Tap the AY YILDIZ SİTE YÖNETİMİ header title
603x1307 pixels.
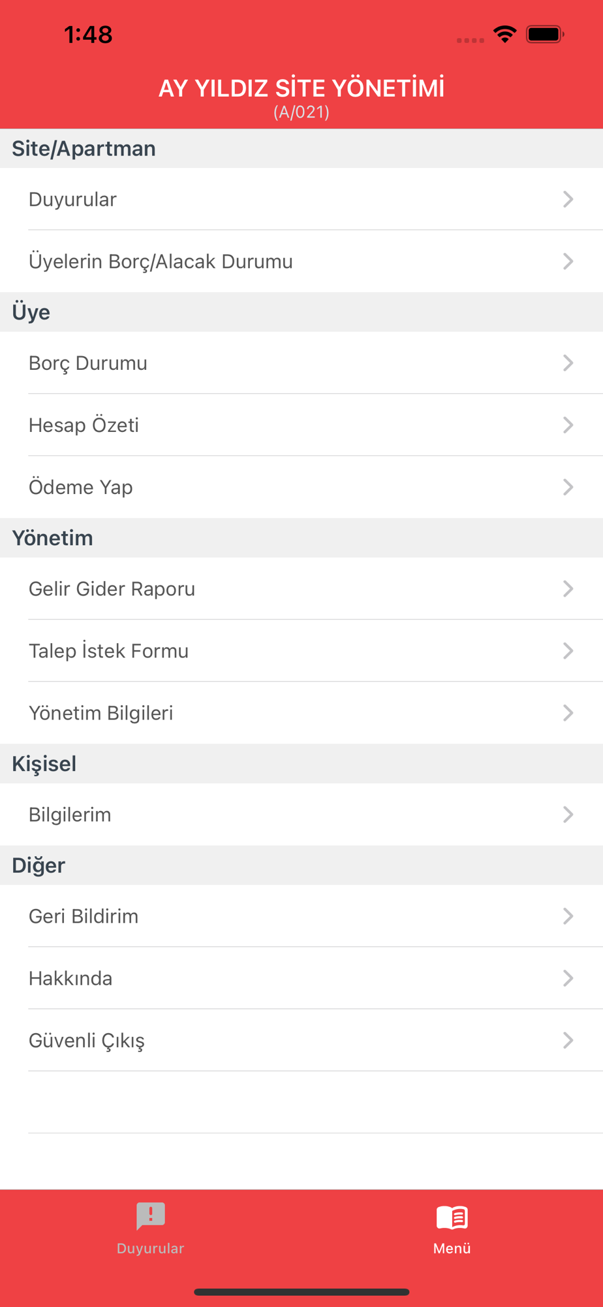301,88
